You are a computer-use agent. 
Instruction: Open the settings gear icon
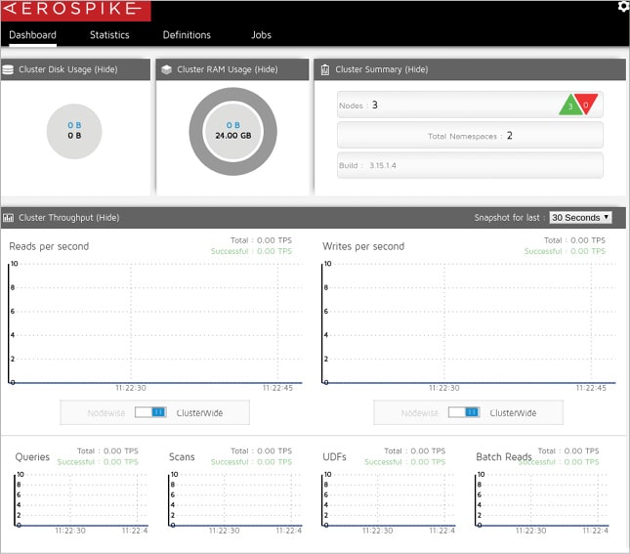coord(623,7)
